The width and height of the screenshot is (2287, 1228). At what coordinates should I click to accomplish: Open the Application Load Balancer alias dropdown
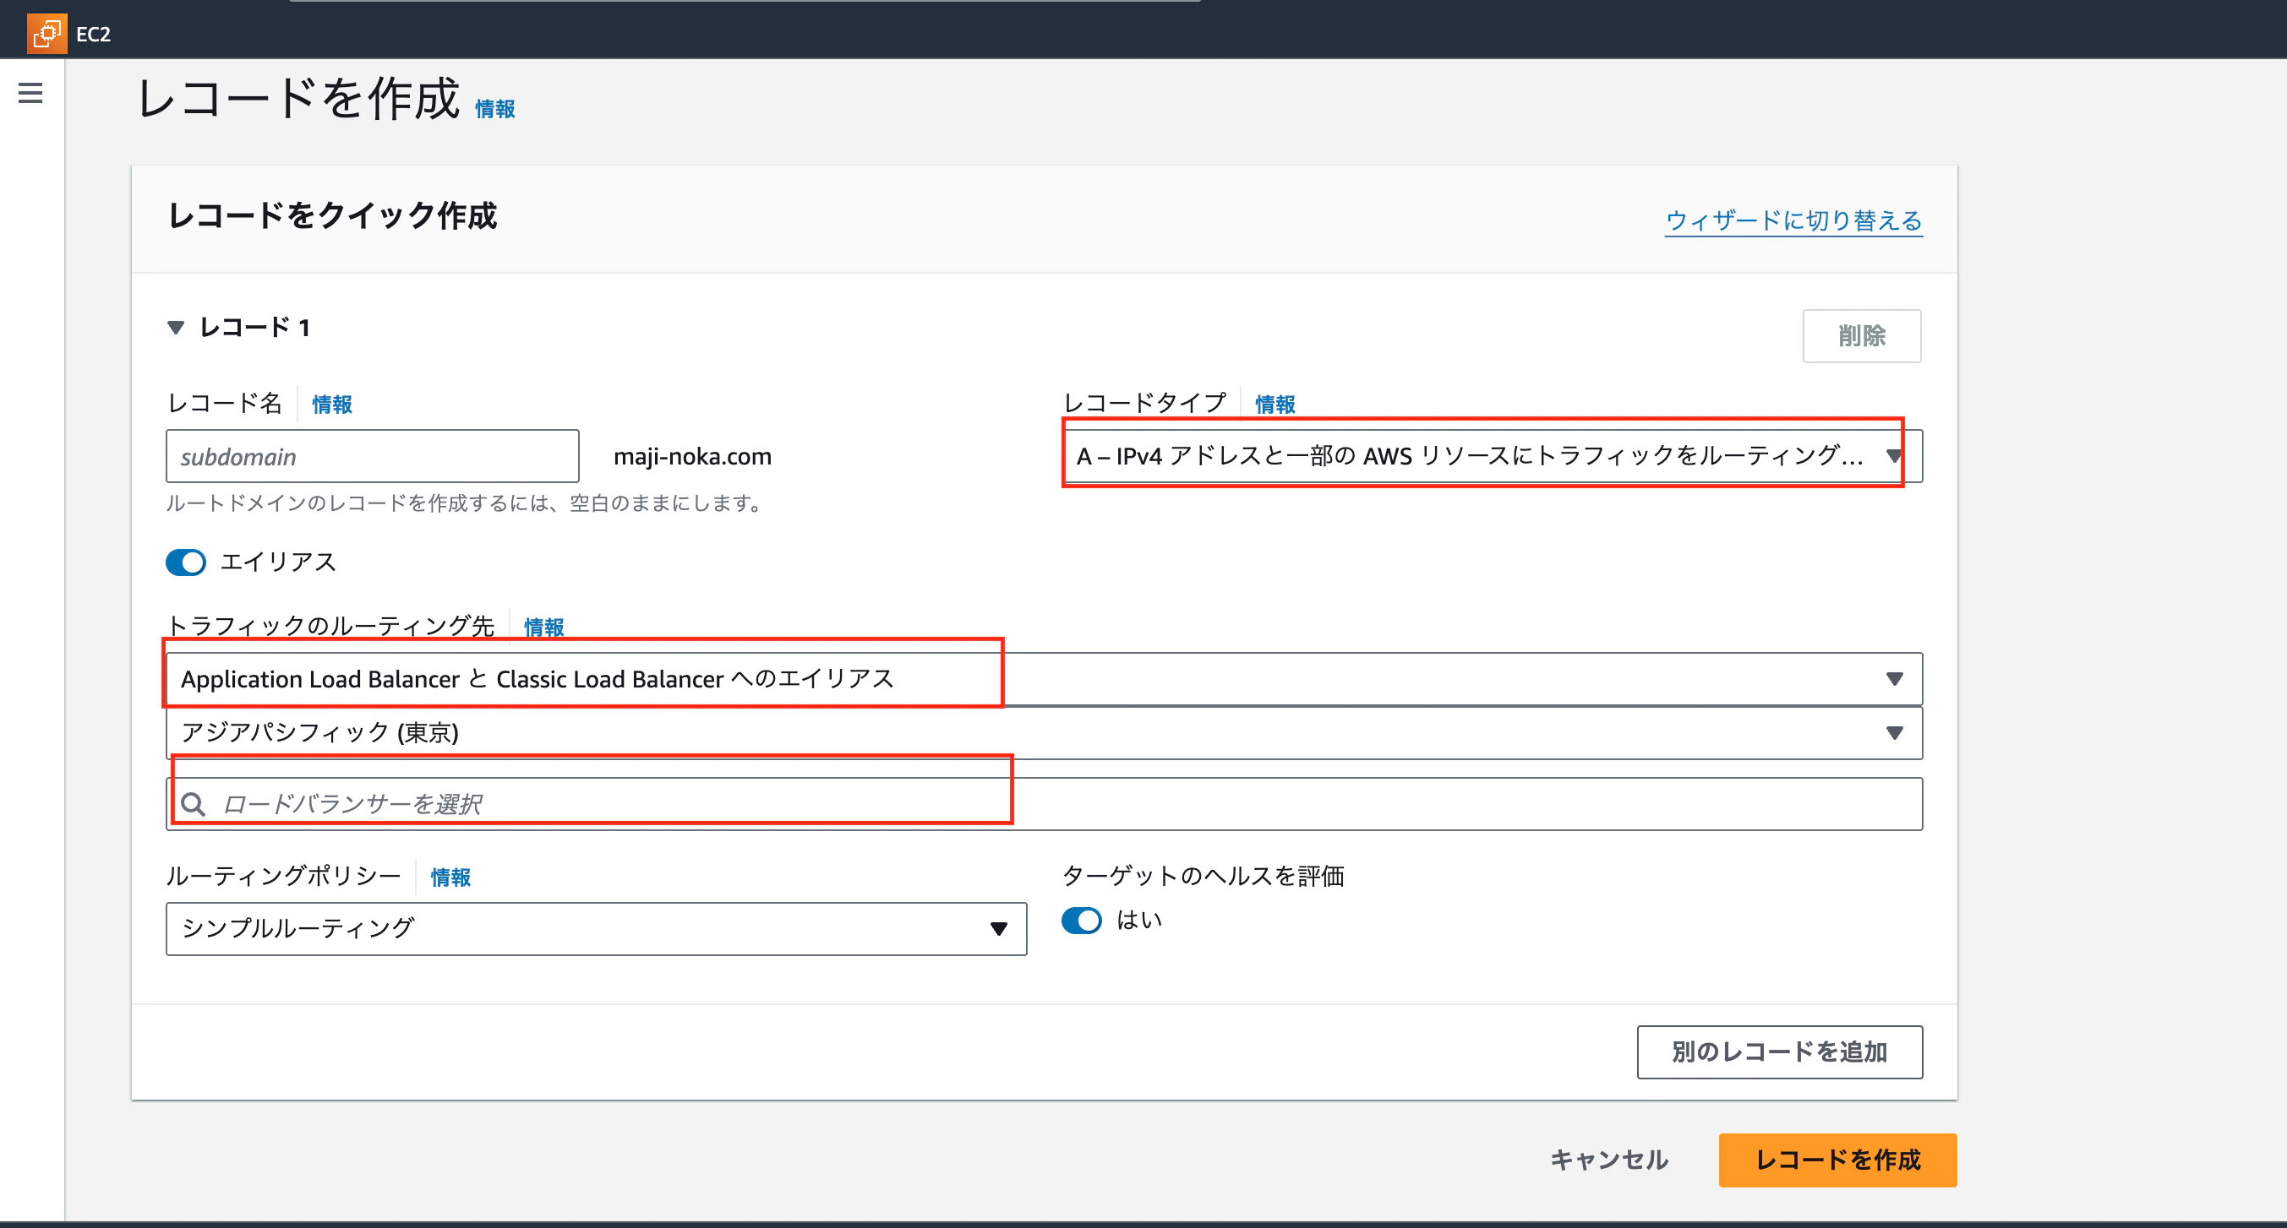[x=1044, y=679]
